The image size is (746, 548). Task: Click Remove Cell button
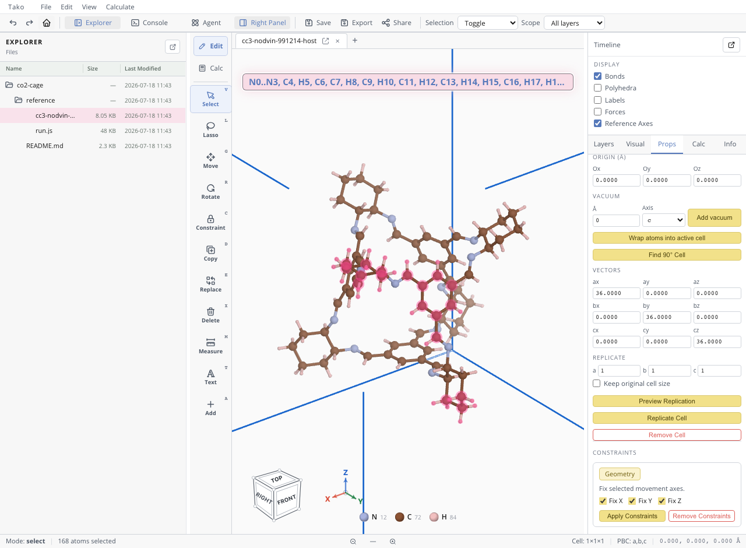point(667,435)
